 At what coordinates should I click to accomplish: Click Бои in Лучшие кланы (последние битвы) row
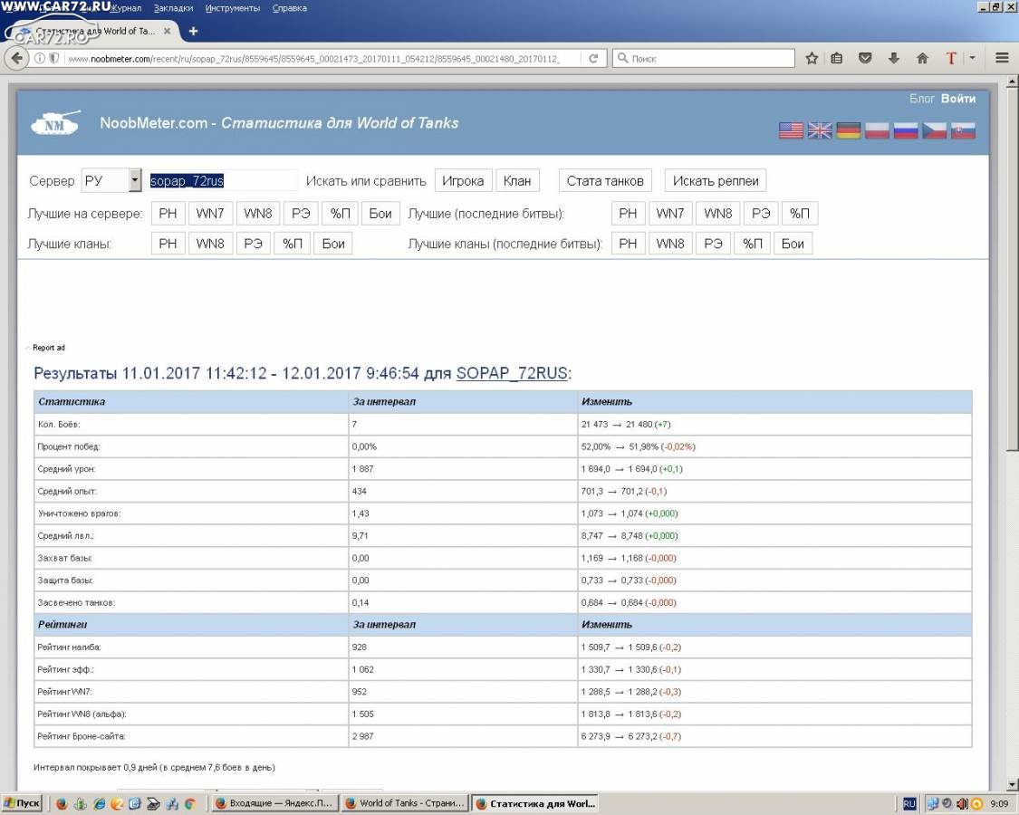pyautogui.click(x=793, y=244)
